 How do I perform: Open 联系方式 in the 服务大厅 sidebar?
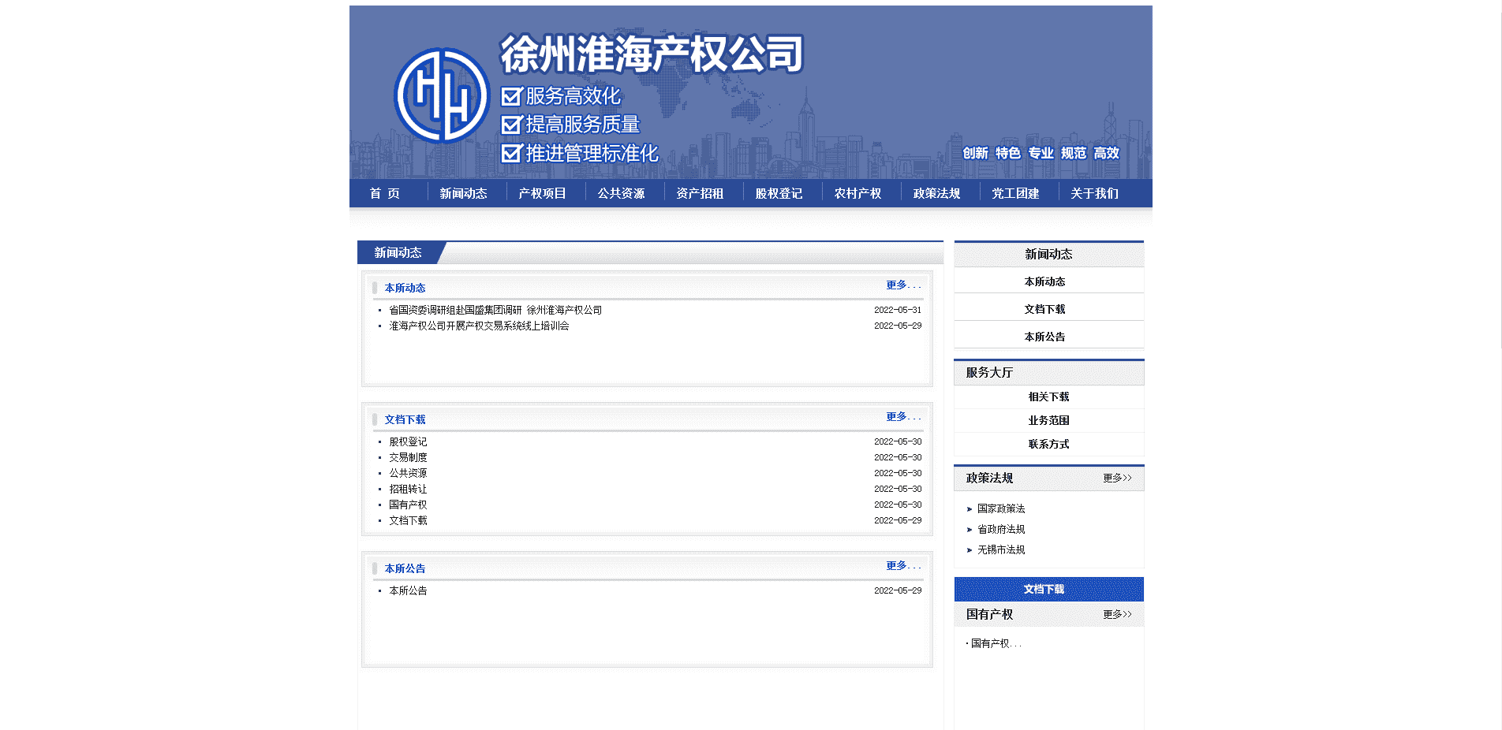tap(1048, 445)
